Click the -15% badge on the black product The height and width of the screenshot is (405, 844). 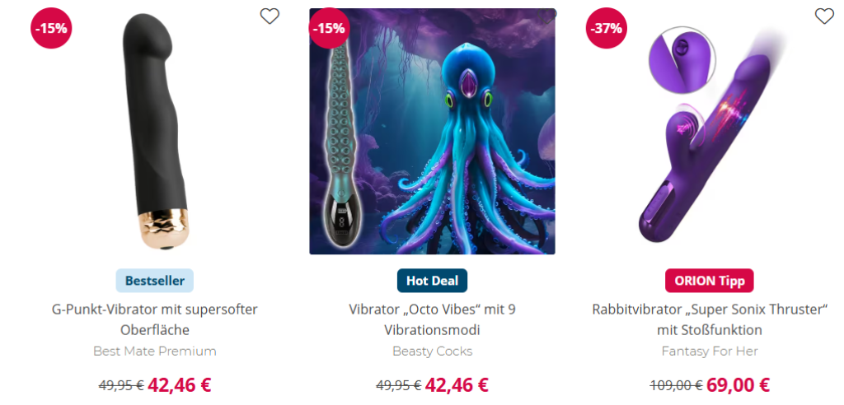pyautogui.click(x=51, y=28)
